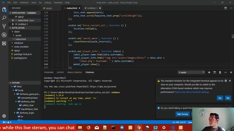This screenshot has width=234, height=131.
Task: Switch to the Untitled-1 editor tab
Action: pos(93,8)
